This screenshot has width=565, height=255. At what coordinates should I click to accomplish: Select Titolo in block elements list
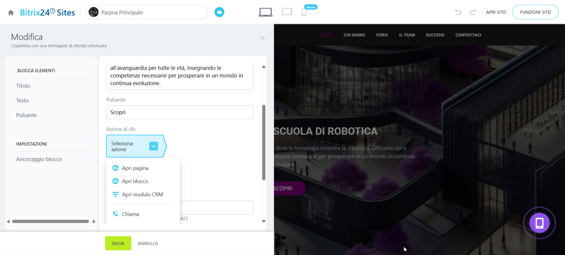(x=23, y=86)
